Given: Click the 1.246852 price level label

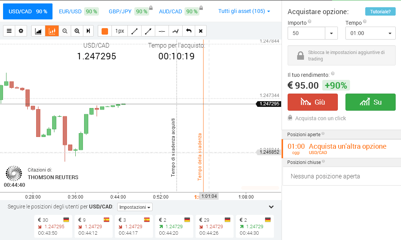Looking at the screenshot, I should pyautogui.click(x=269, y=152).
